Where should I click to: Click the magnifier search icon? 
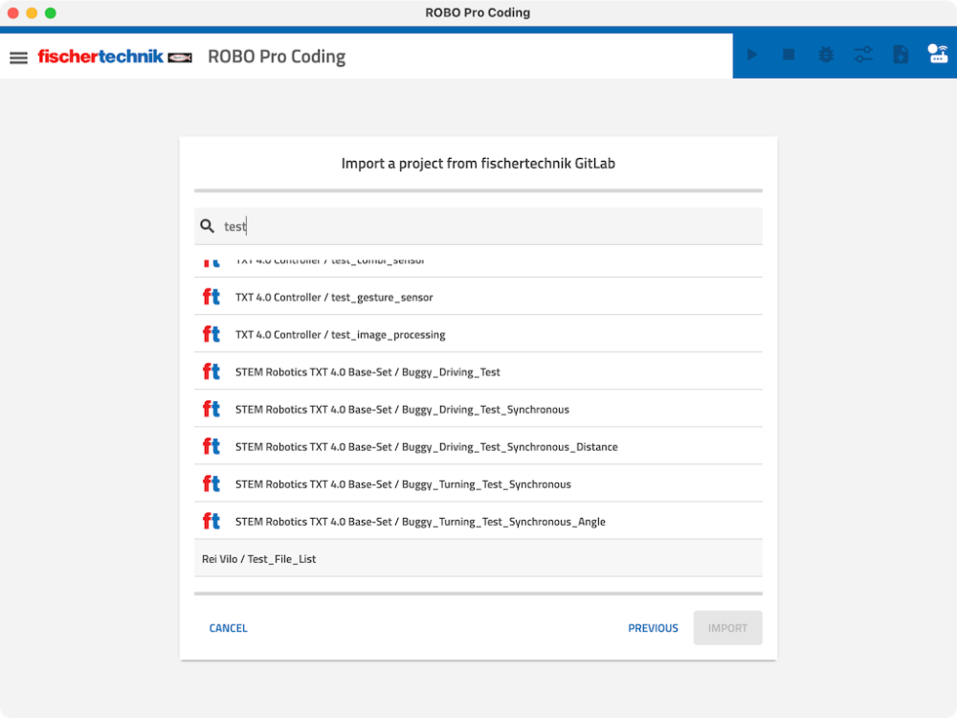tap(207, 227)
